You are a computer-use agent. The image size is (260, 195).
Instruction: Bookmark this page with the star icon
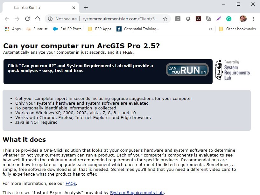[165, 19]
